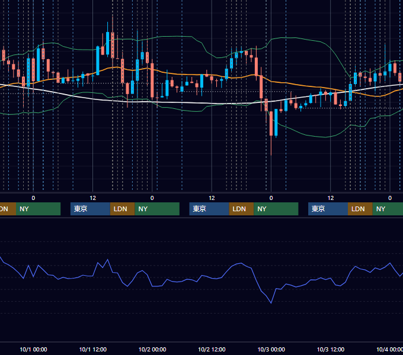Click the 東京 session block on 10/1
Image resolution: width=403 pixels, height=355 pixels.
click(90, 209)
